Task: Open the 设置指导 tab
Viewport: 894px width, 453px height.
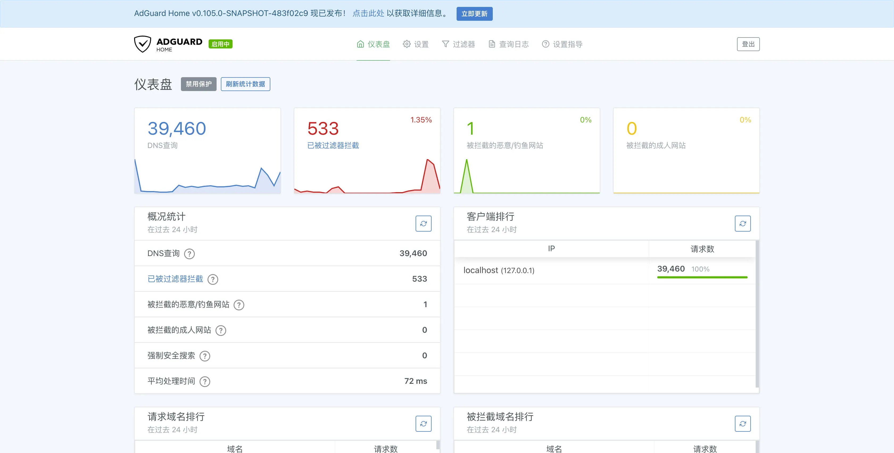Action: click(x=562, y=44)
